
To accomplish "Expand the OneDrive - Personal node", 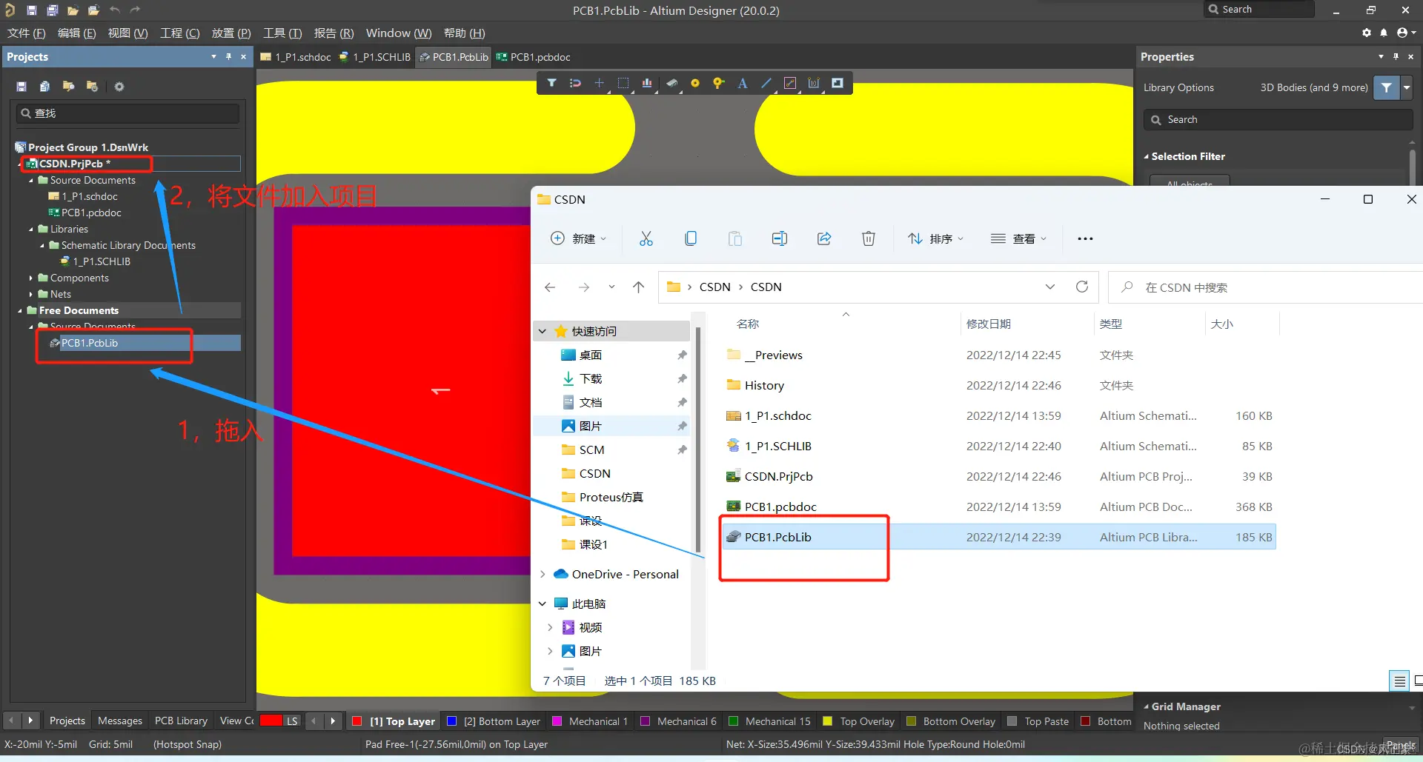I will point(543,574).
